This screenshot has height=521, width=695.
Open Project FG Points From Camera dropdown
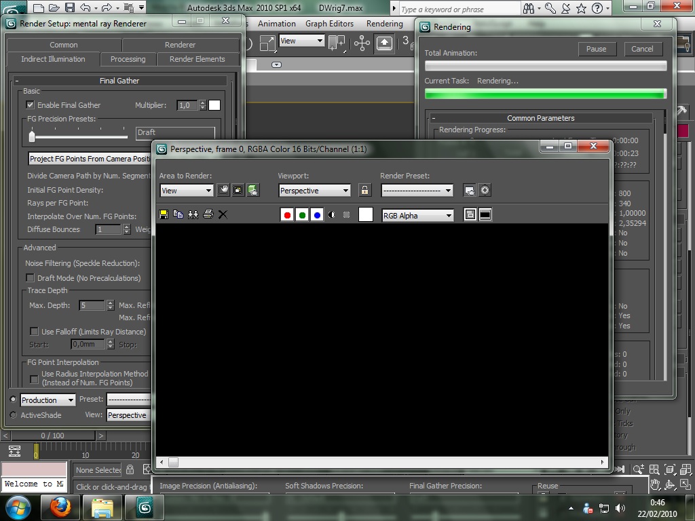click(90, 159)
